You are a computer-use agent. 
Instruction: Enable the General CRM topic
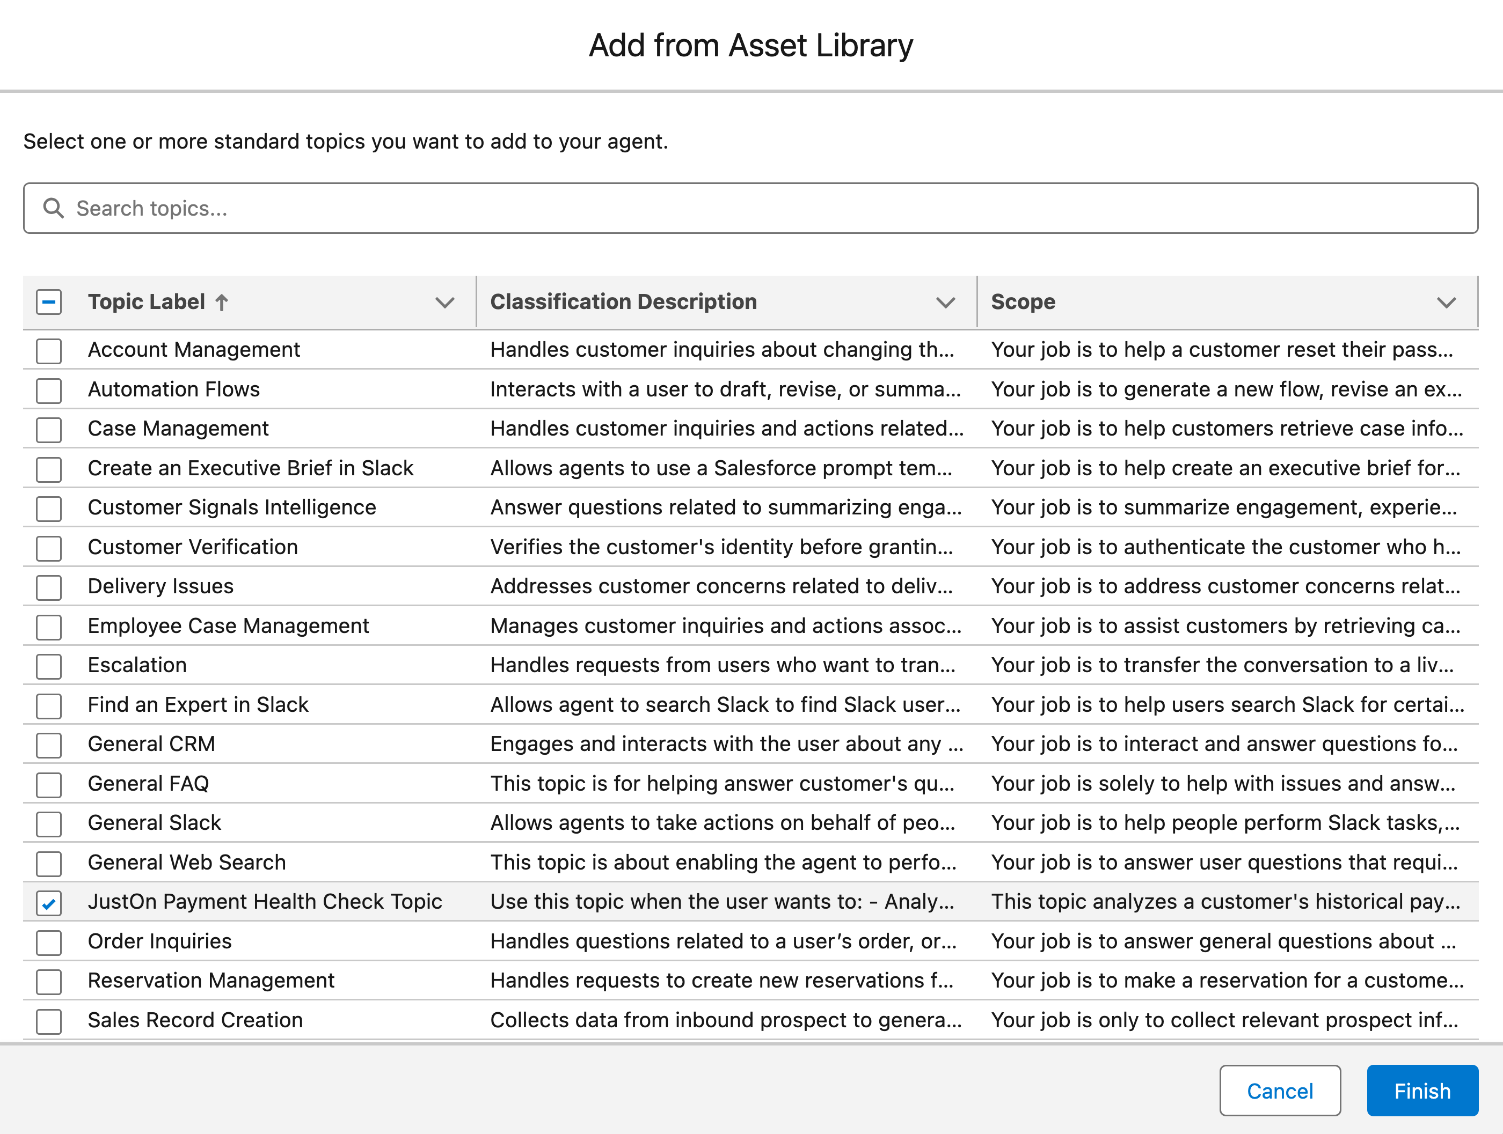(x=48, y=744)
